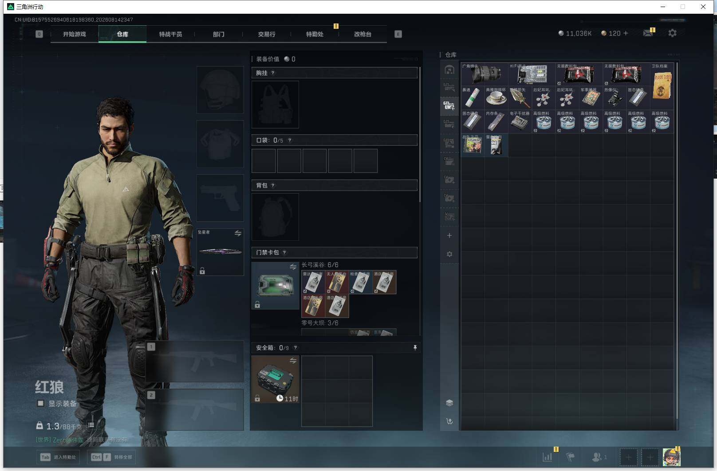Switch to 交易行 tab
This screenshot has height=471, width=717.
pos(267,34)
